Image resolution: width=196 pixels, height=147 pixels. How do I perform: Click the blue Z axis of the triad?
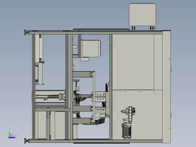coord(12,138)
